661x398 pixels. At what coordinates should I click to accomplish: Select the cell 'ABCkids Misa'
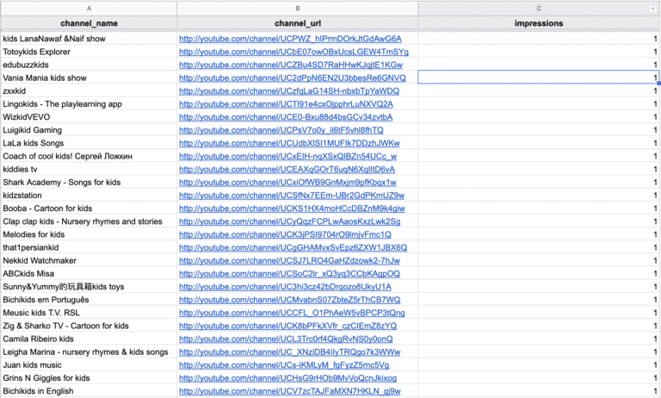click(x=89, y=274)
